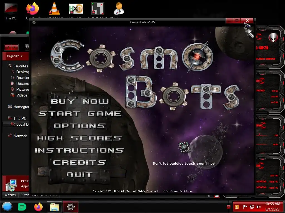Image resolution: width=285 pixels, height=213 pixels.
Task: Open the network tray icon
Action: [252, 207]
